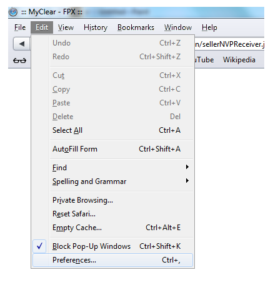Open the Help menu

pyautogui.click(x=209, y=27)
